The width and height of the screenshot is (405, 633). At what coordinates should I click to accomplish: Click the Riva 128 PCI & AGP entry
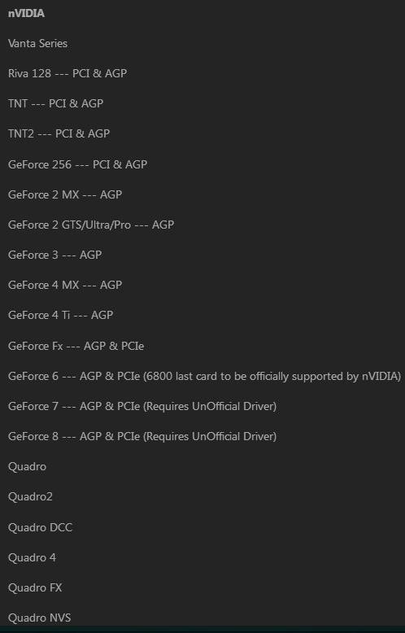67,73
